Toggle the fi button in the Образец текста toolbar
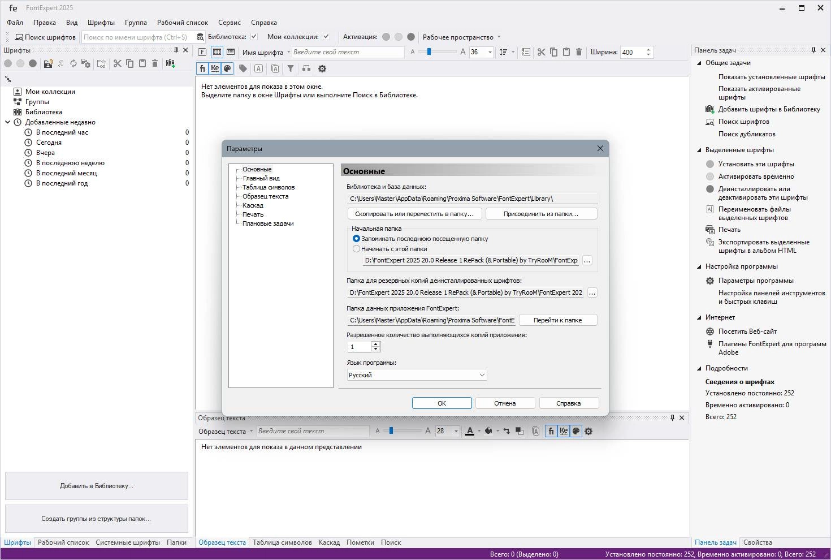 tap(551, 431)
